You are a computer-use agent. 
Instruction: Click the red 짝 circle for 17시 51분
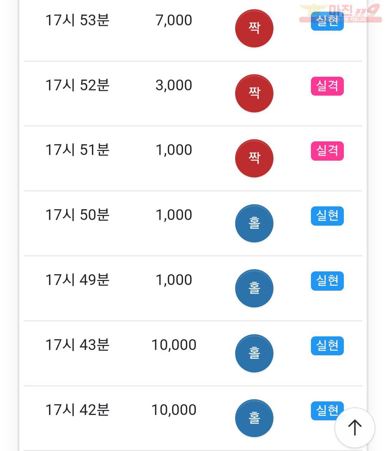[254, 159]
